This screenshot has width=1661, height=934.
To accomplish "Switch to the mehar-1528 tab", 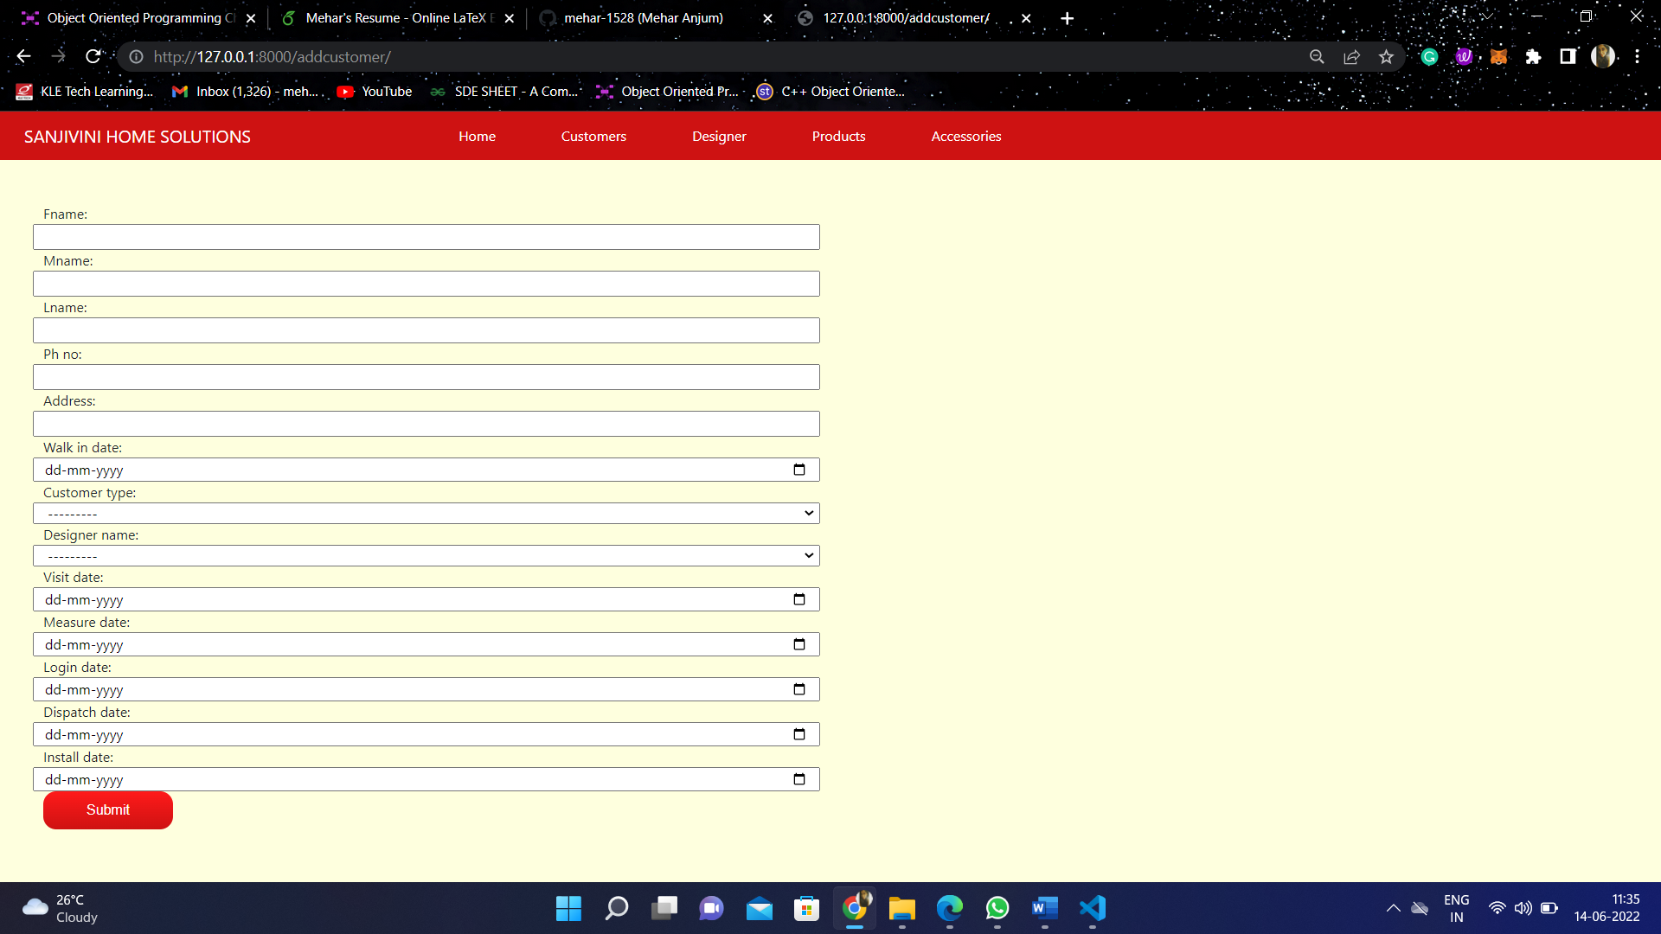I will click(643, 17).
